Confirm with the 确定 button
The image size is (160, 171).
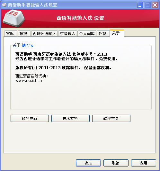(88, 163)
